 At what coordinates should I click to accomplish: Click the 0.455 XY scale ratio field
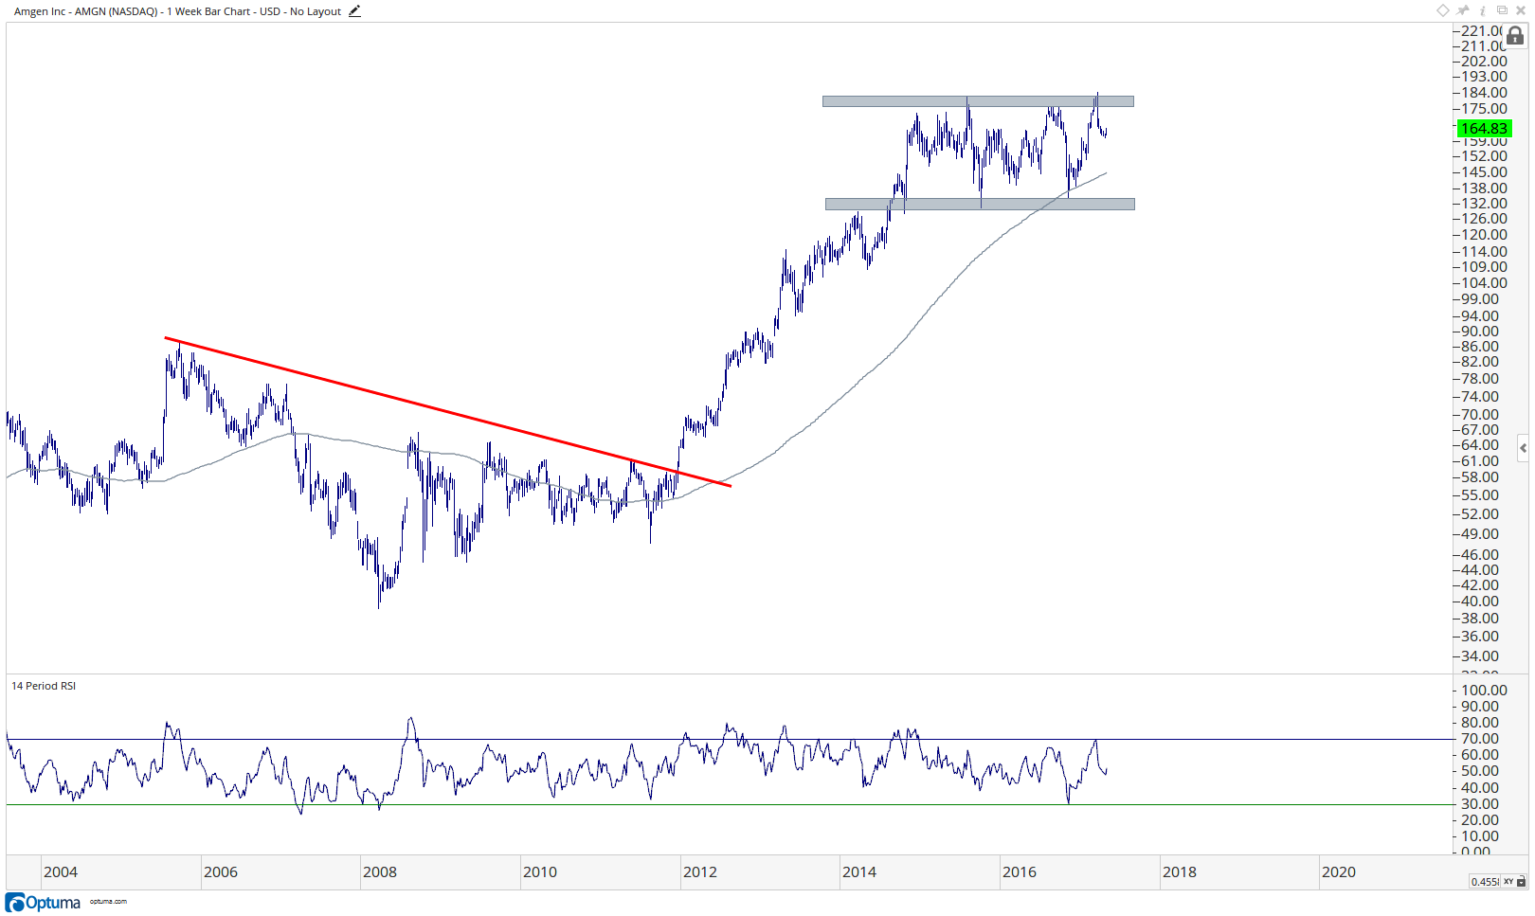click(1485, 882)
